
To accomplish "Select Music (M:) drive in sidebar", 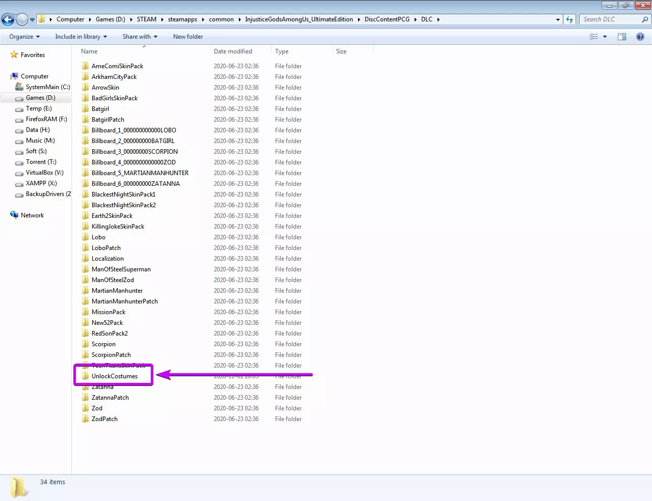I will coord(40,141).
